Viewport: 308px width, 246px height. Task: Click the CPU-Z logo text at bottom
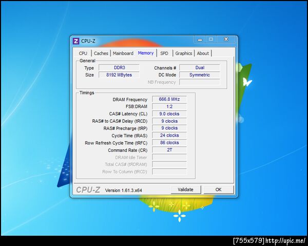(x=88, y=190)
